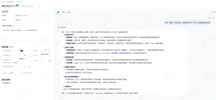Click the help icon next to enable_search
Screen dimensions: 216x100
pyautogui.click(x=11, y=51)
